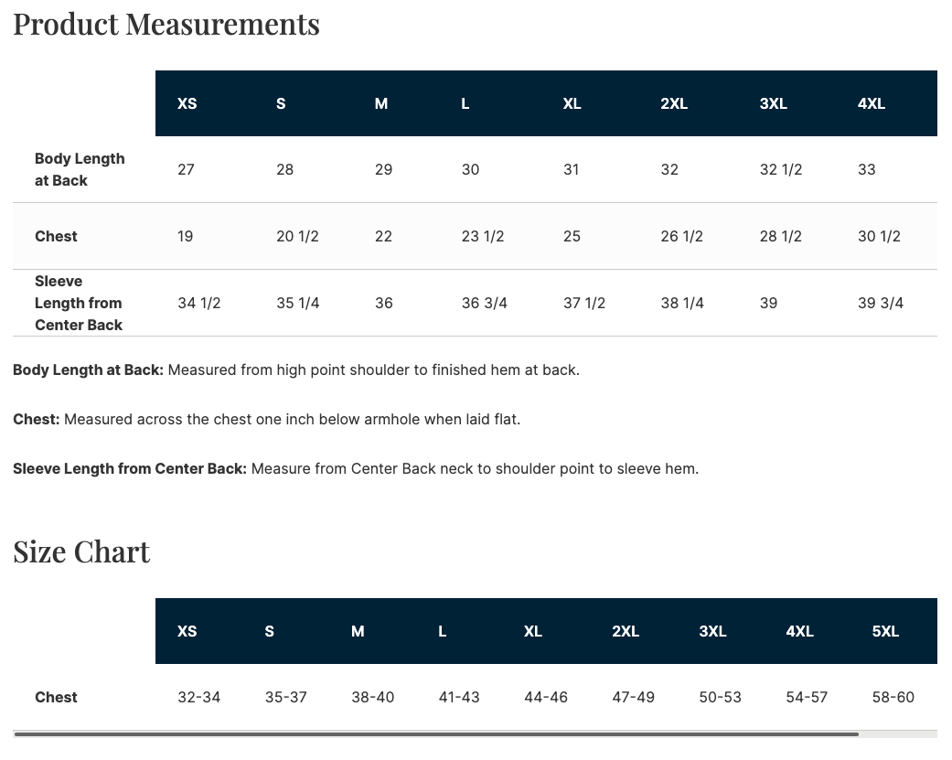Viewport: 952px width, 760px height.
Task: Select the 4XL header in Product Measurements table
Action: (x=871, y=103)
